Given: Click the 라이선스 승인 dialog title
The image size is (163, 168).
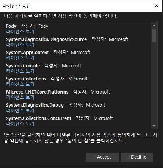Looking at the screenshot, I should (17, 6).
